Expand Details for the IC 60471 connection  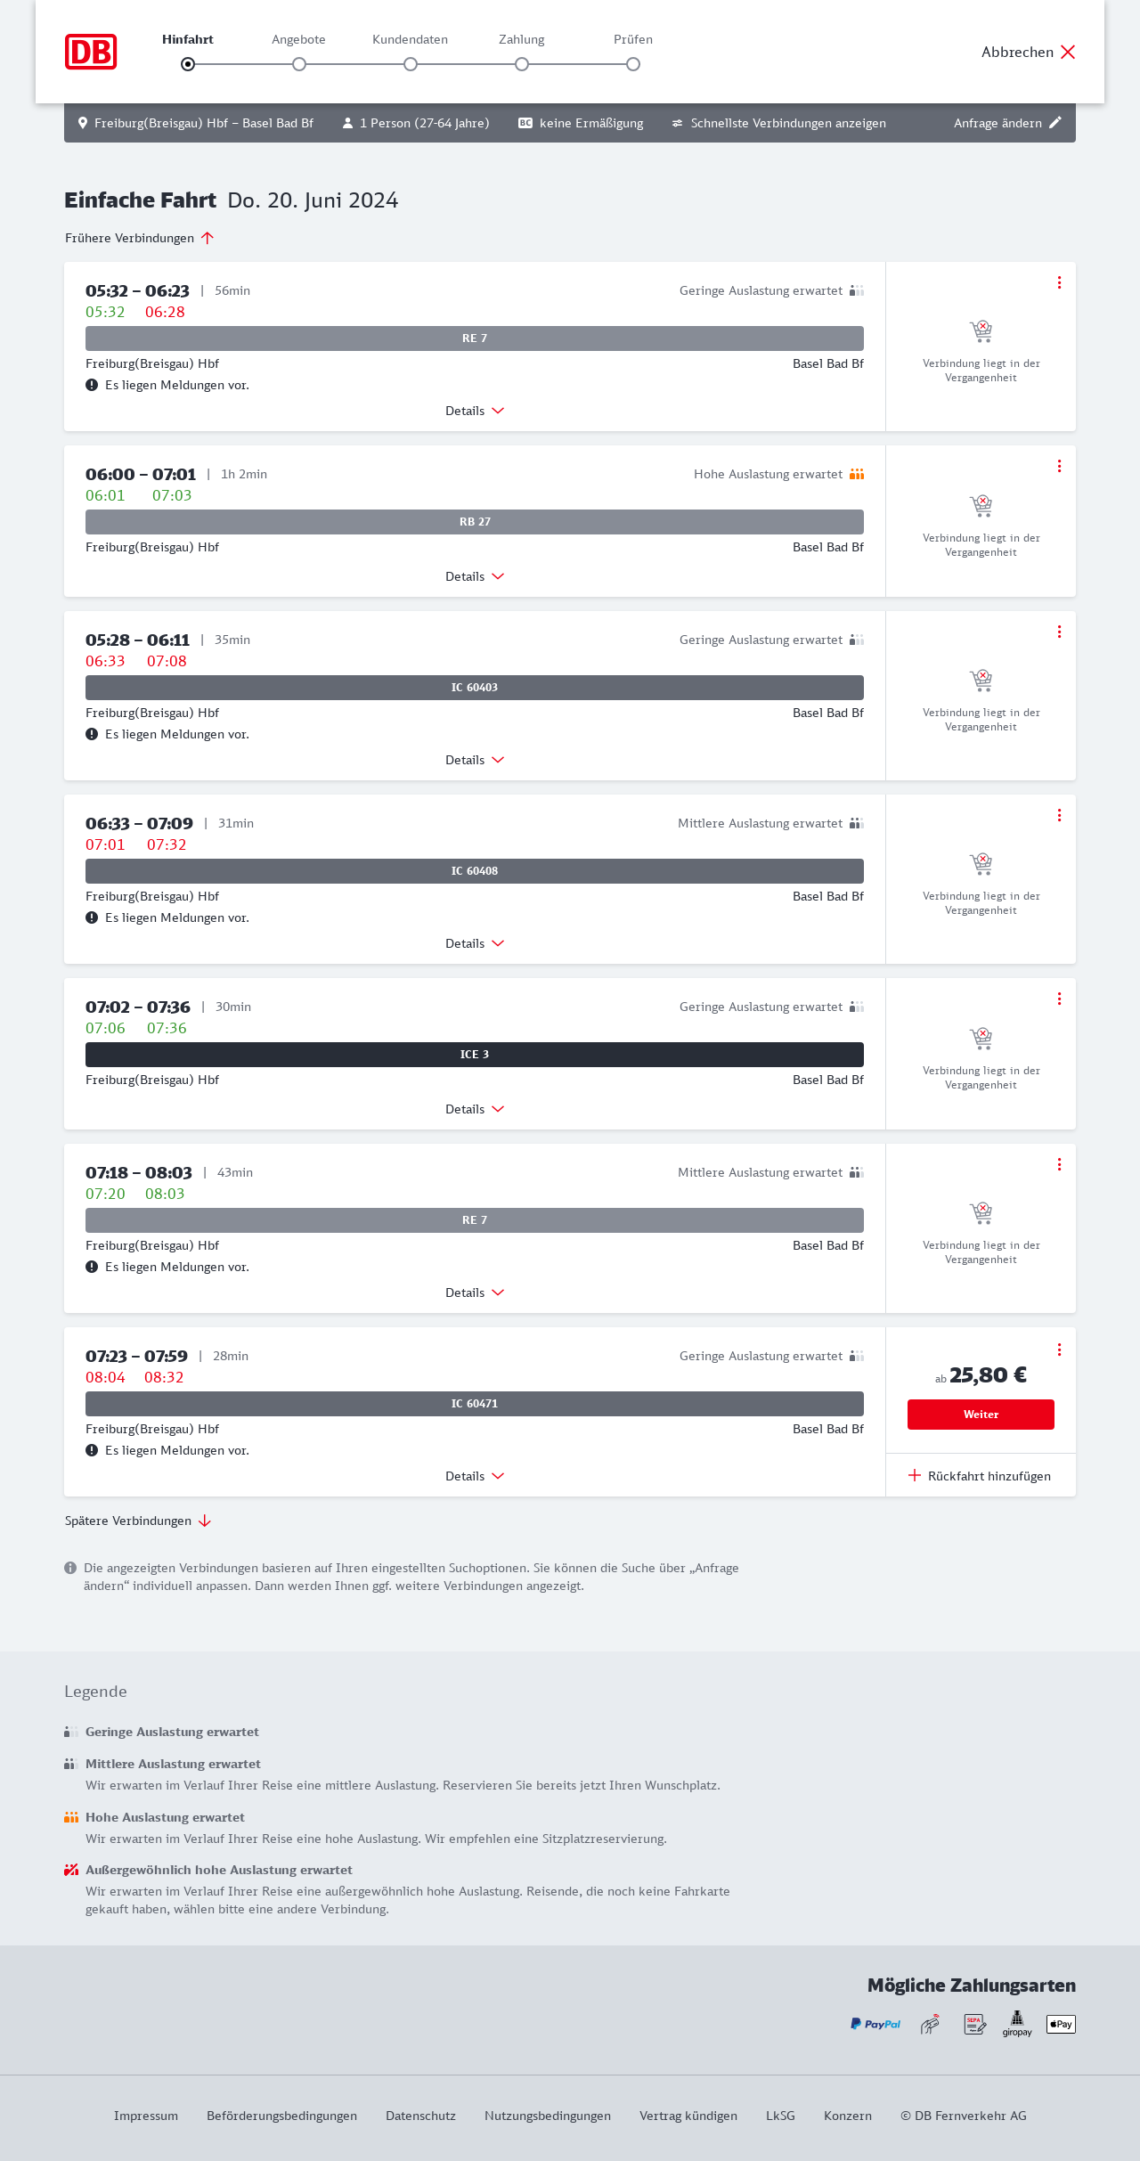point(475,1476)
